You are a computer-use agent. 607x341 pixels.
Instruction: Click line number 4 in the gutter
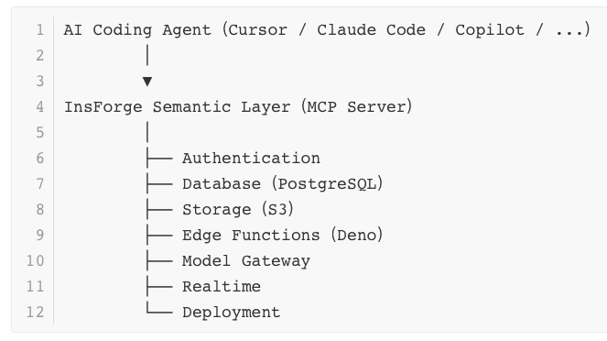(x=40, y=107)
